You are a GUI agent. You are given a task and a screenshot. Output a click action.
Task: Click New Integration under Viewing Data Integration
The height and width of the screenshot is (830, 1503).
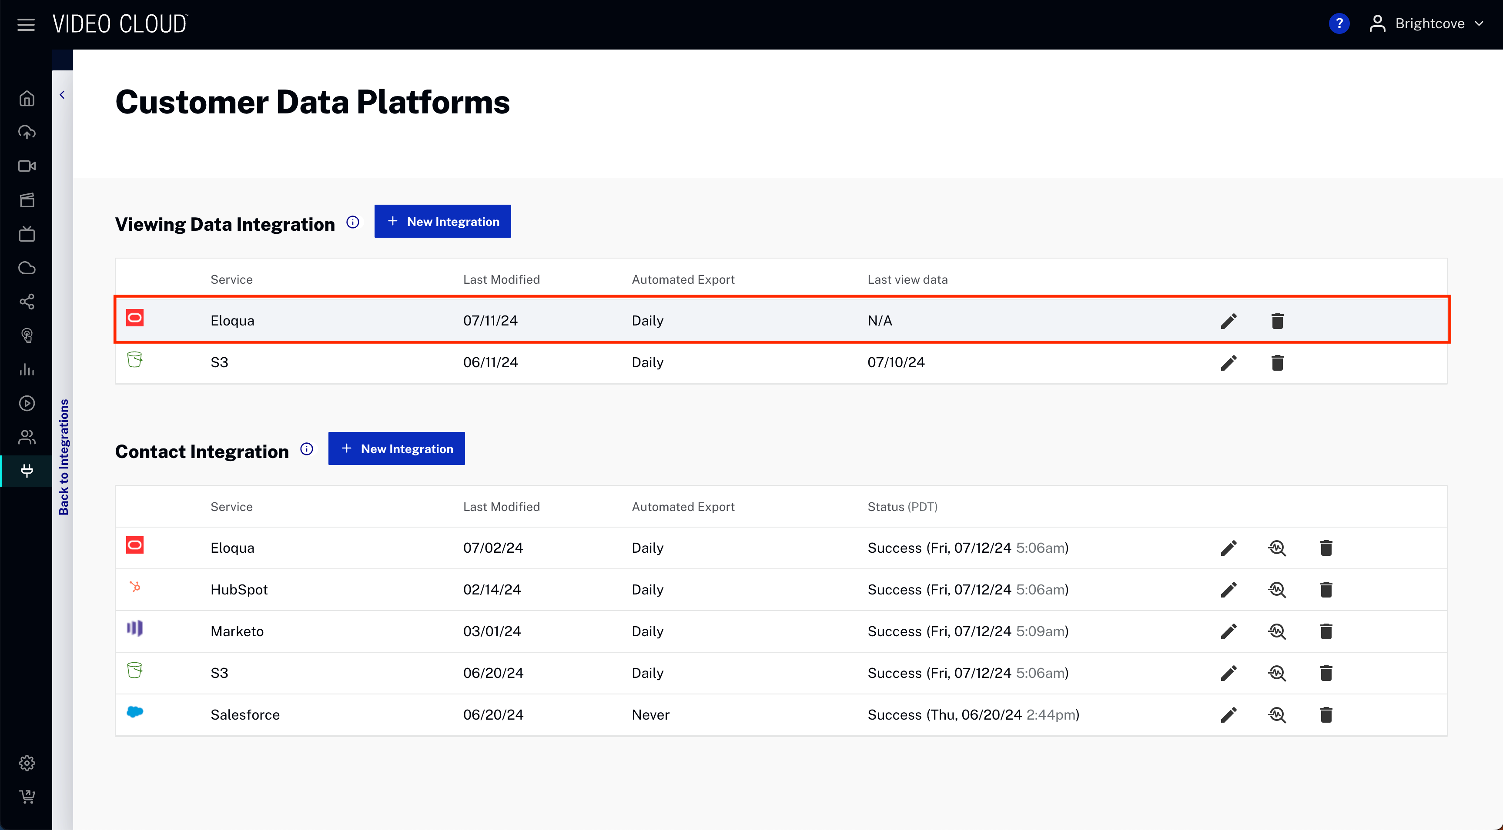tap(442, 222)
